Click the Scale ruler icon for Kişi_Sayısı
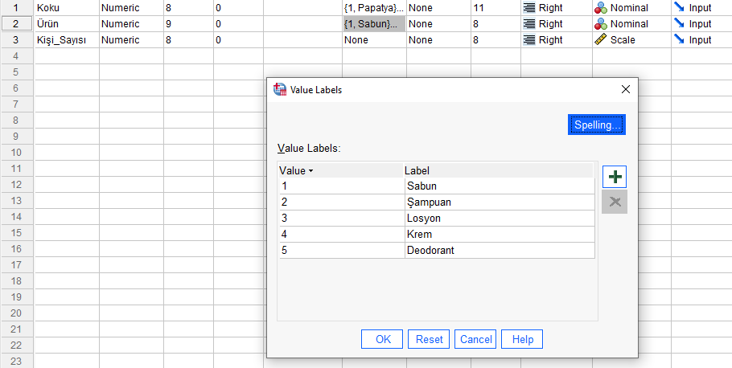The width and height of the screenshot is (732, 368). (601, 40)
